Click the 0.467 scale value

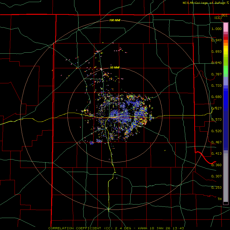216,142
